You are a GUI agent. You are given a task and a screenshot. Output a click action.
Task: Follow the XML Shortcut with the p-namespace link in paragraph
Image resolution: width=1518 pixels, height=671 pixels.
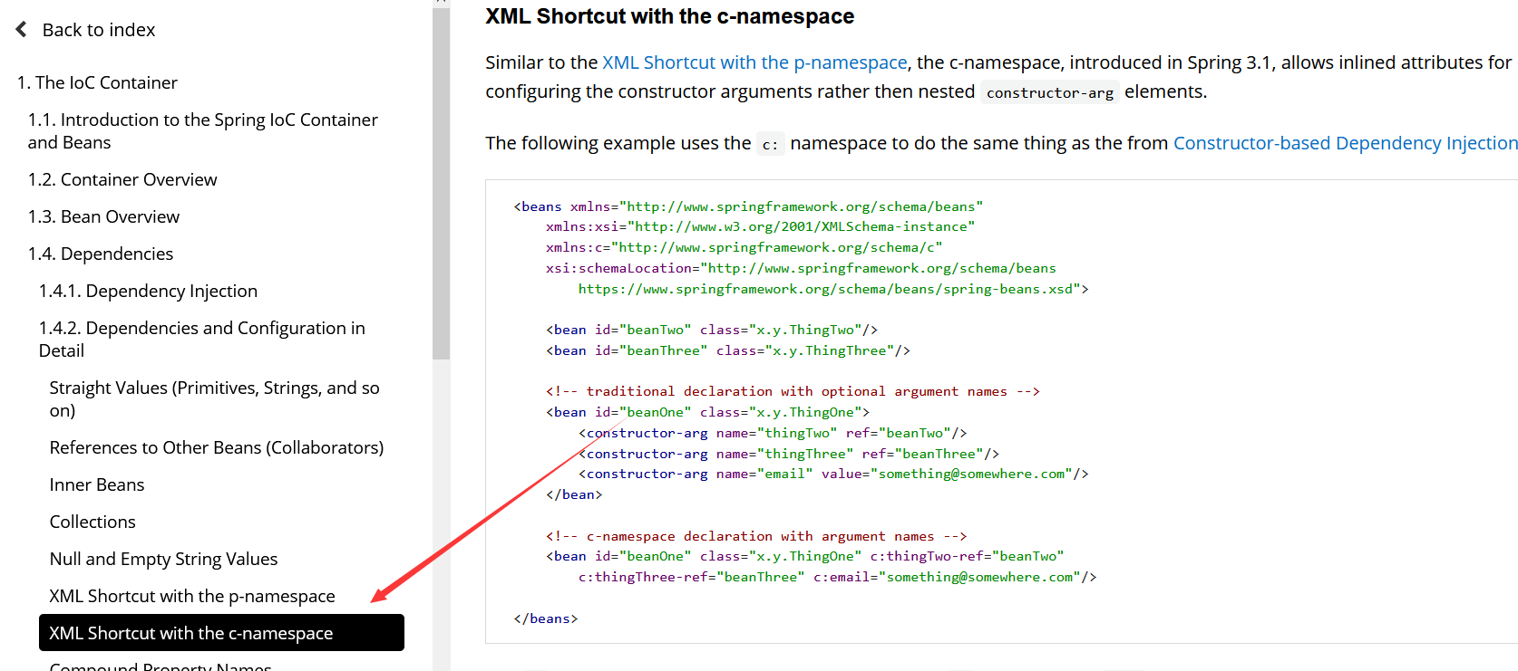754,62
